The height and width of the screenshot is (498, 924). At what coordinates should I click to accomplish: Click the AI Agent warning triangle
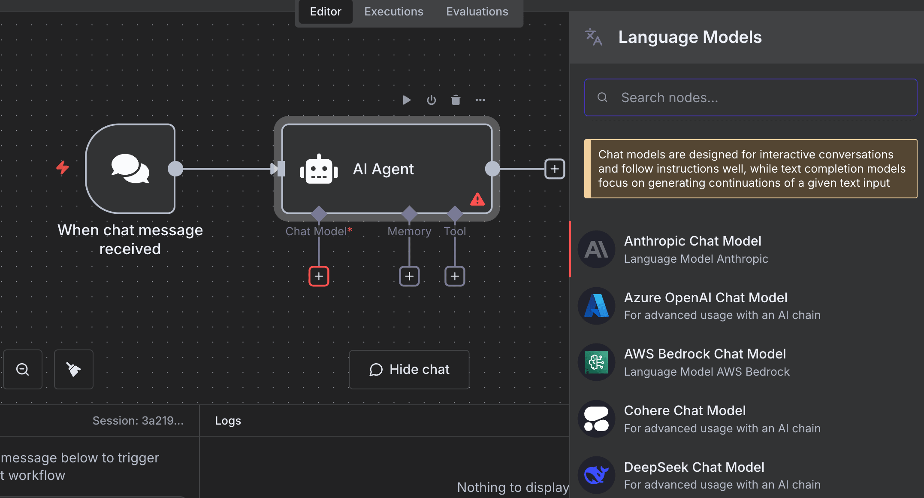[477, 200]
